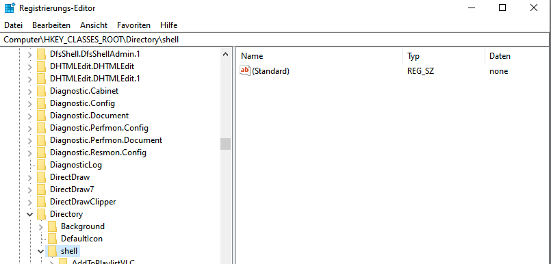Screen dimensions: 551x264
Task: Click the DiagnosticLog folder icon
Action: (42, 165)
